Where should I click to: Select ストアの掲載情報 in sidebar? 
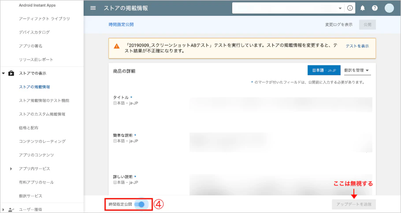pyautogui.click(x=34, y=87)
